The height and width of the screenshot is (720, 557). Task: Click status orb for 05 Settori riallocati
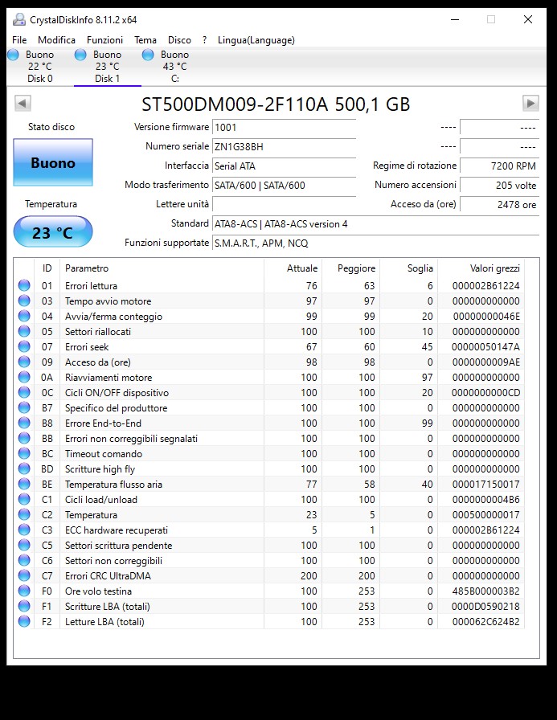pyautogui.click(x=24, y=331)
